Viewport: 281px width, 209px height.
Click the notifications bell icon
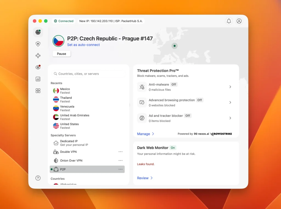pyautogui.click(x=229, y=21)
